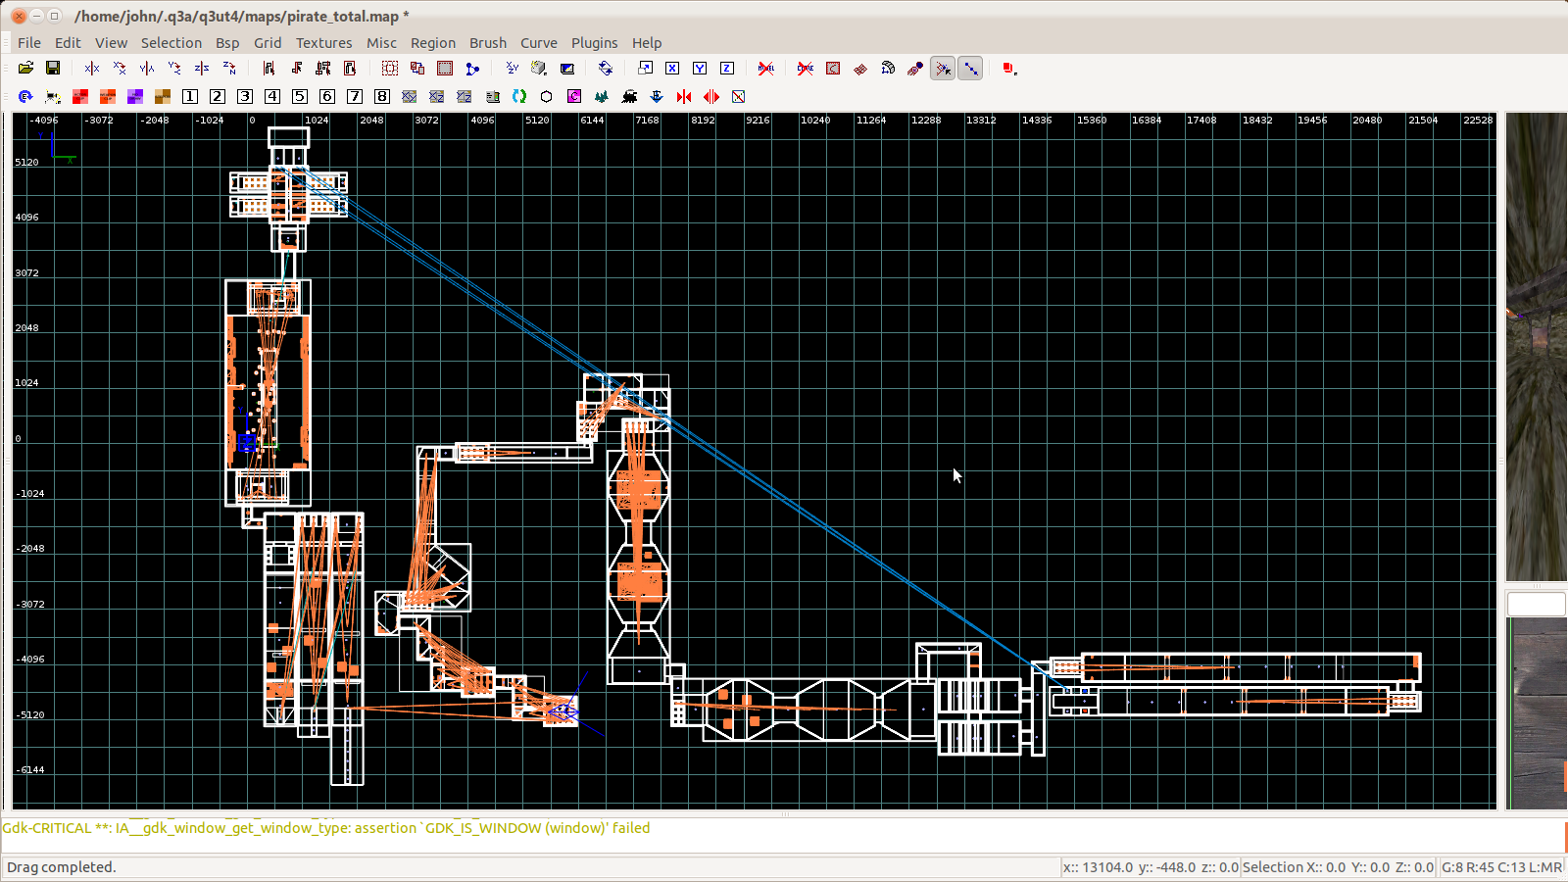Open the Region menu

click(432, 43)
